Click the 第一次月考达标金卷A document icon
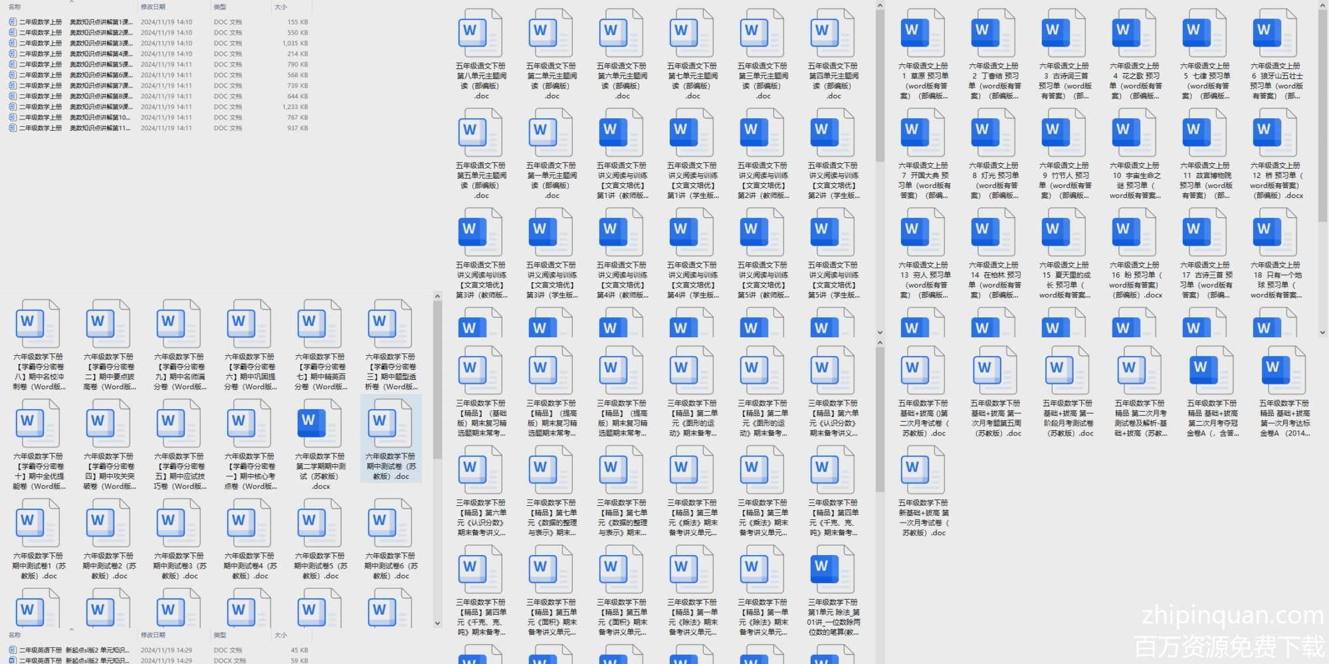 click(x=1284, y=371)
